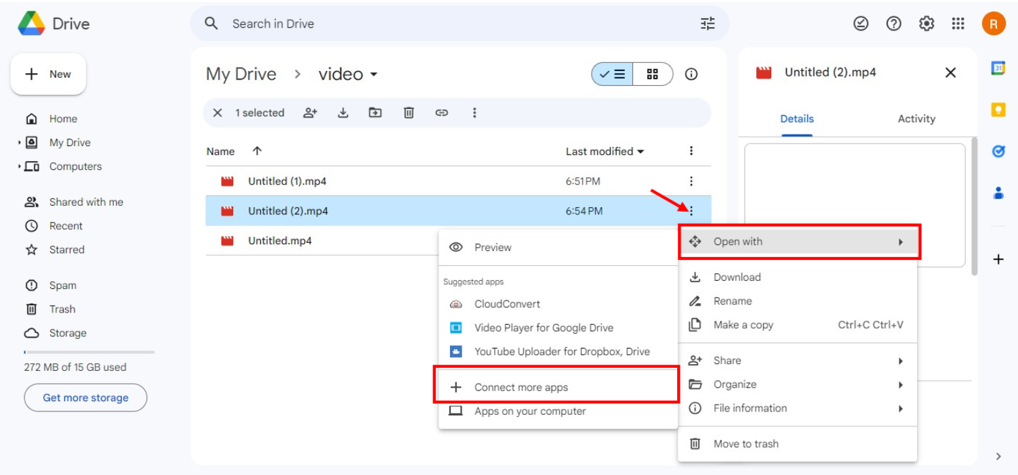
Task: Open Google Calendar side panel icon
Action: tap(998, 68)
